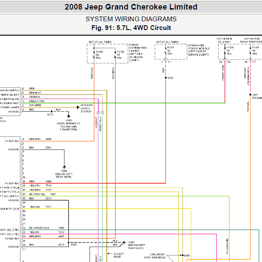Select the 'SYSTEM WIRING DIAGRAMS' heading
Viewport: 262px width, 262px height.
point(131,19)
